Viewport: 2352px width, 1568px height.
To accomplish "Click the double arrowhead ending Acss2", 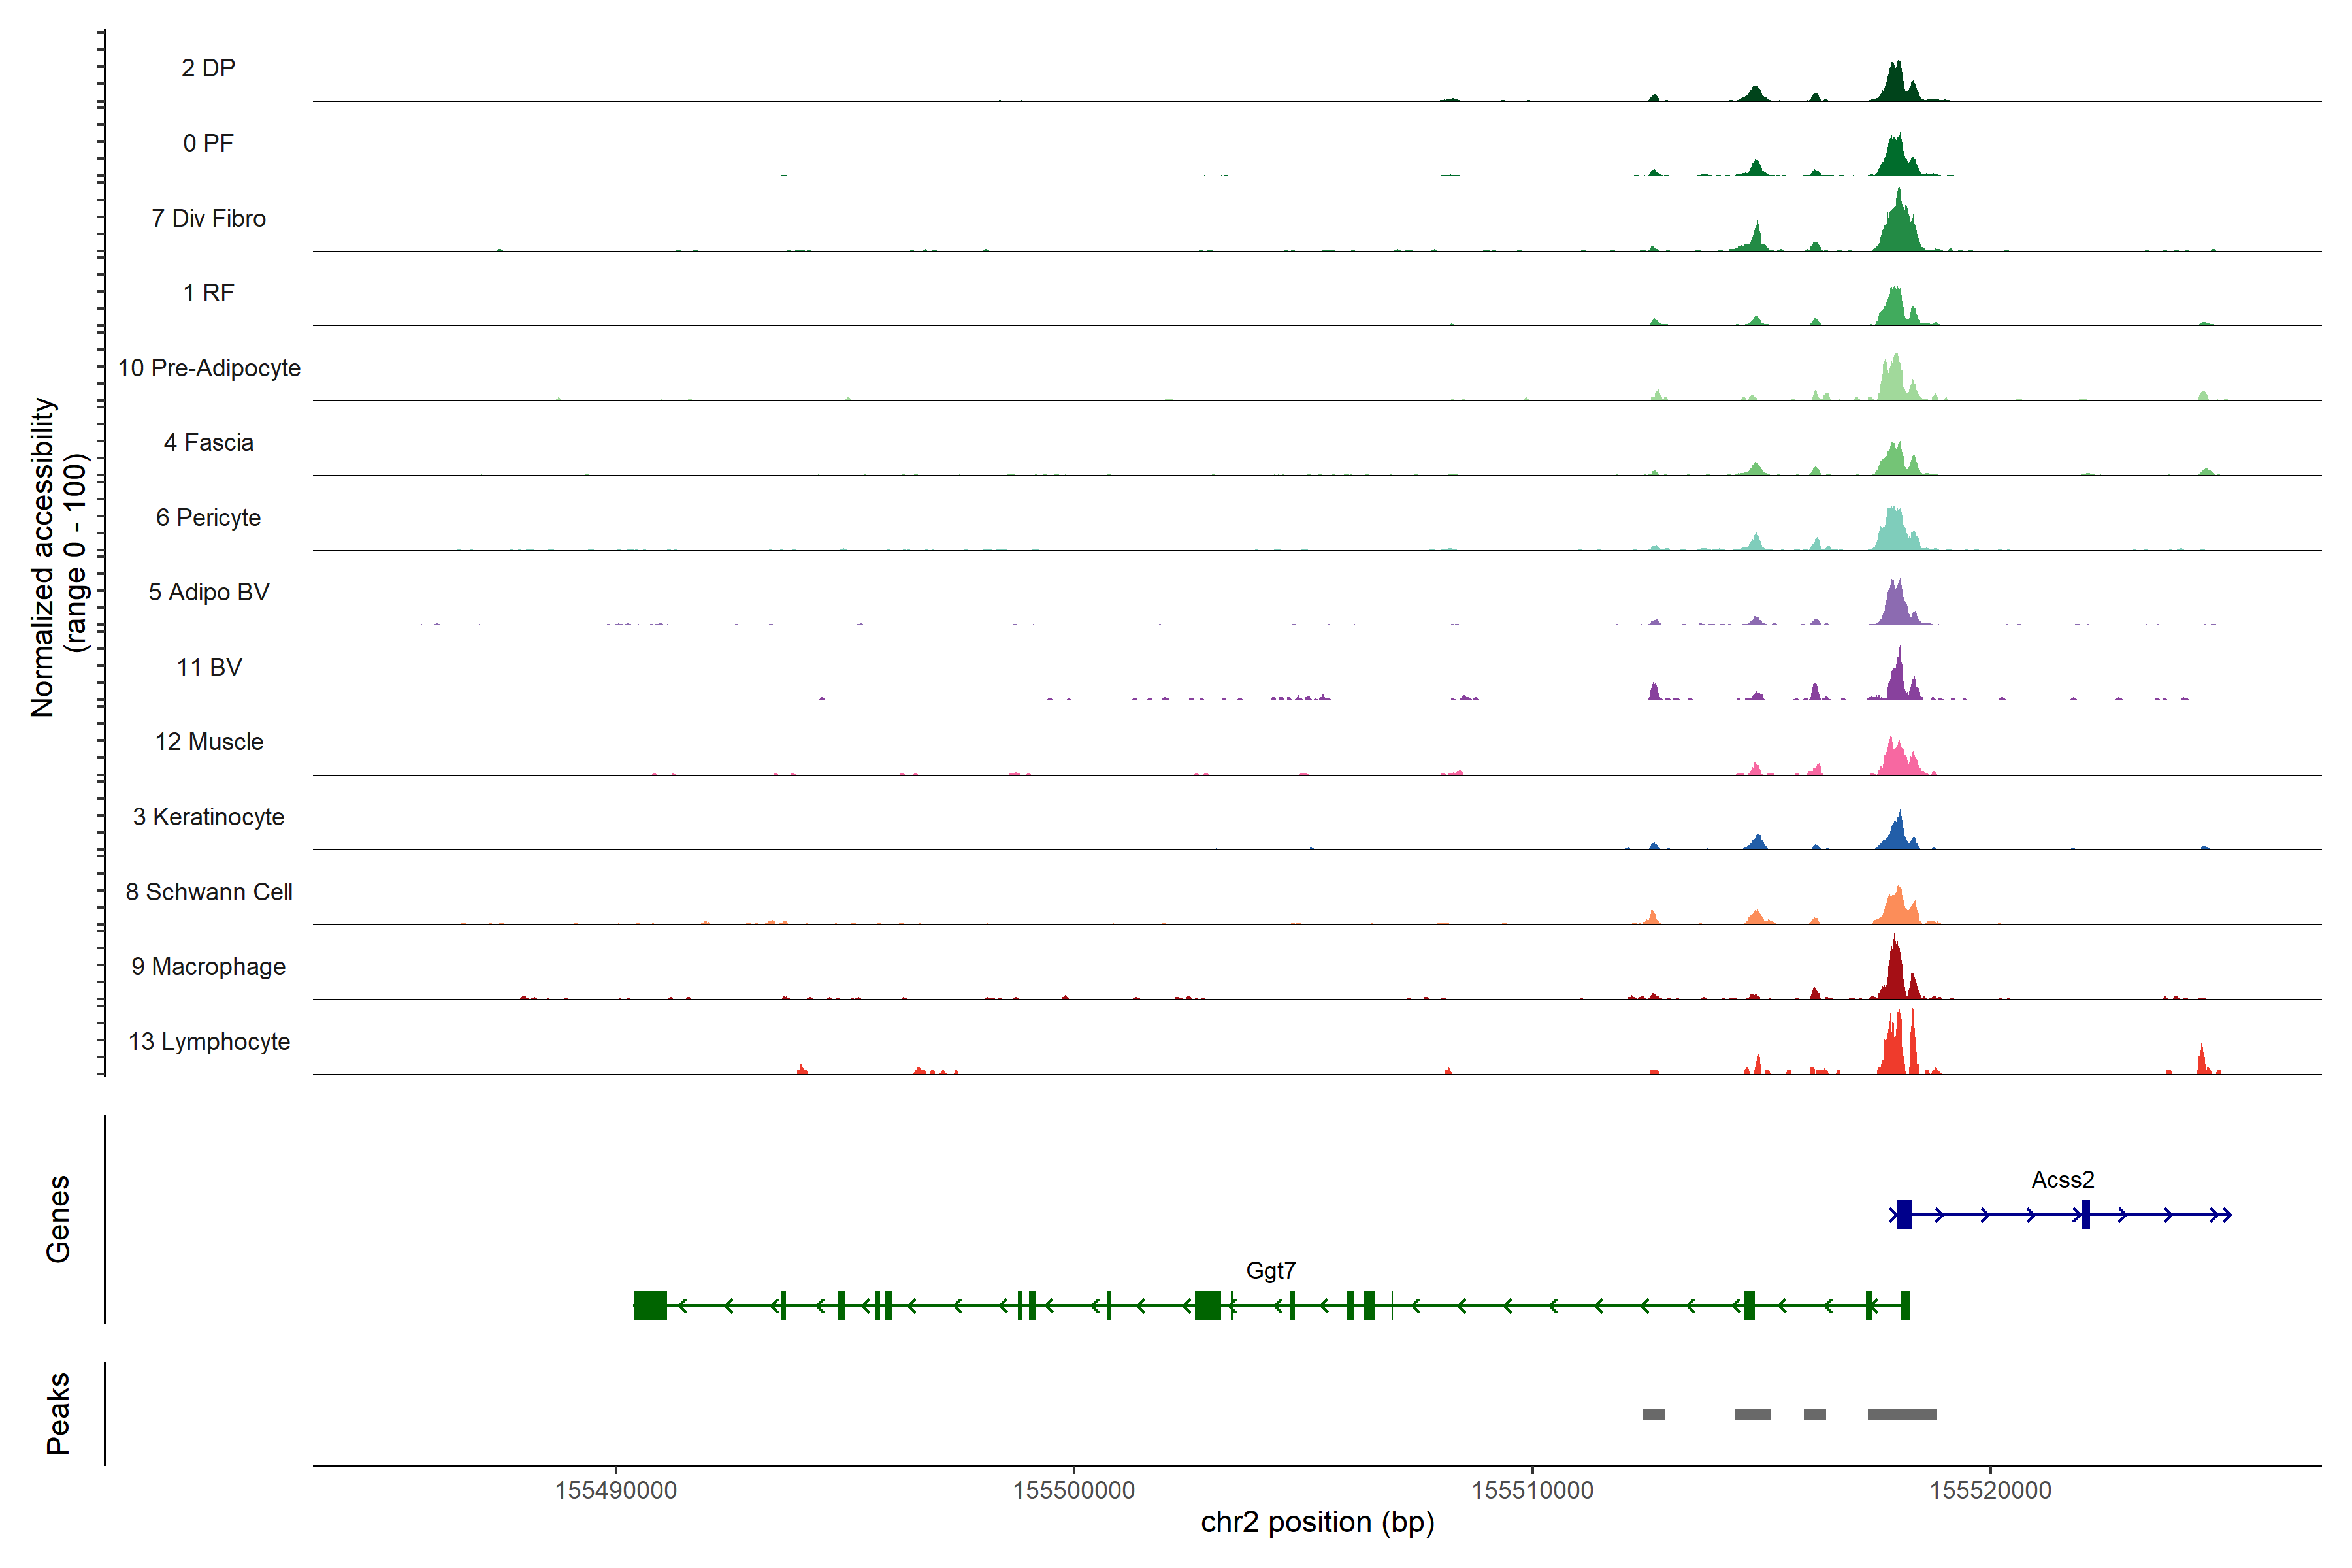I will [2221, 1215].
